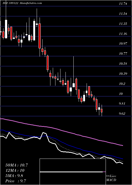Click the 9.62 price axis label
The image size is (132, 185).
click(122, 114)
